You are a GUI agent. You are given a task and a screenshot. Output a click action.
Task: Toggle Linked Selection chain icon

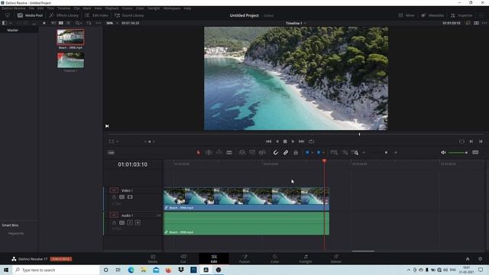click(286, 153)
